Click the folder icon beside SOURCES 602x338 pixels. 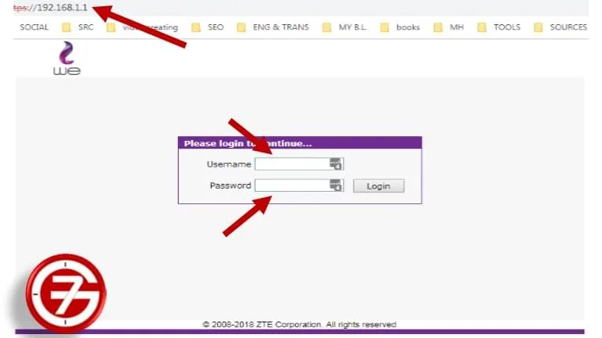(x=539, y=27)
